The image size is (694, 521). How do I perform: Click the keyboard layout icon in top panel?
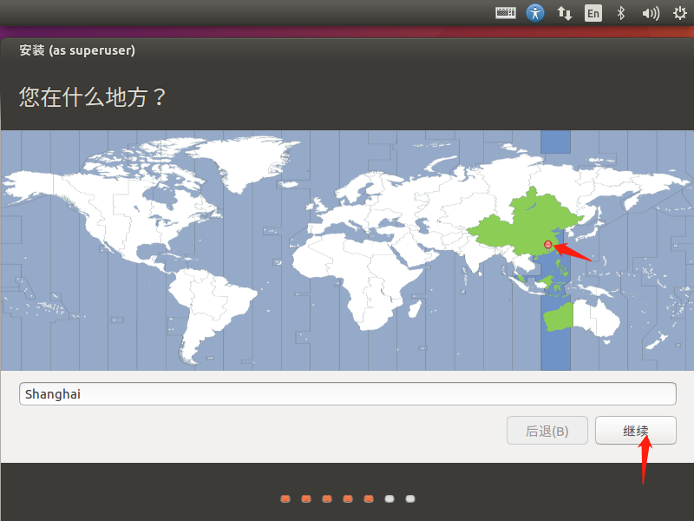pyautogui.click(x=505, y=13)
